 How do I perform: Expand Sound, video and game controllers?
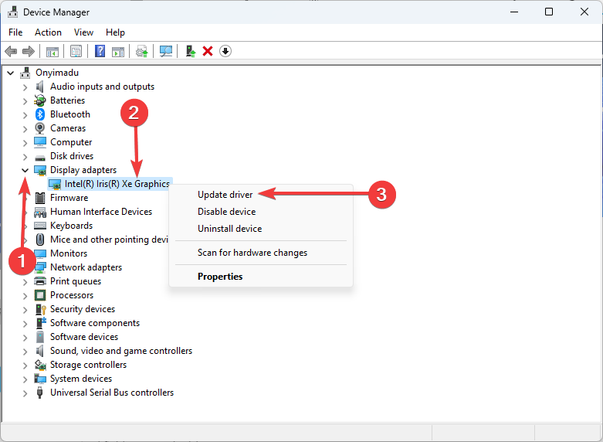point(25,352)
